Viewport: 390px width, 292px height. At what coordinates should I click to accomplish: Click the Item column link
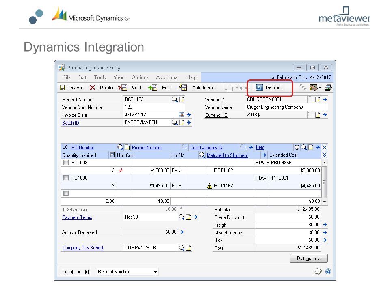click(260, 147)
